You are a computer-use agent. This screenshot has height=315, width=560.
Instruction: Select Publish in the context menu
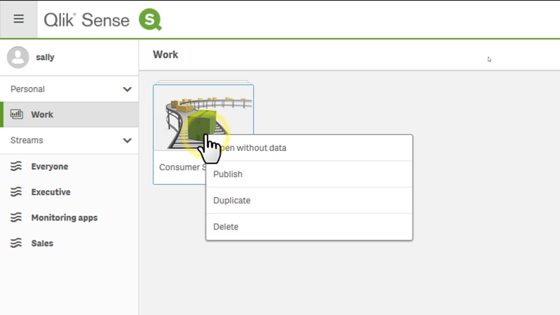click(309, 174)
